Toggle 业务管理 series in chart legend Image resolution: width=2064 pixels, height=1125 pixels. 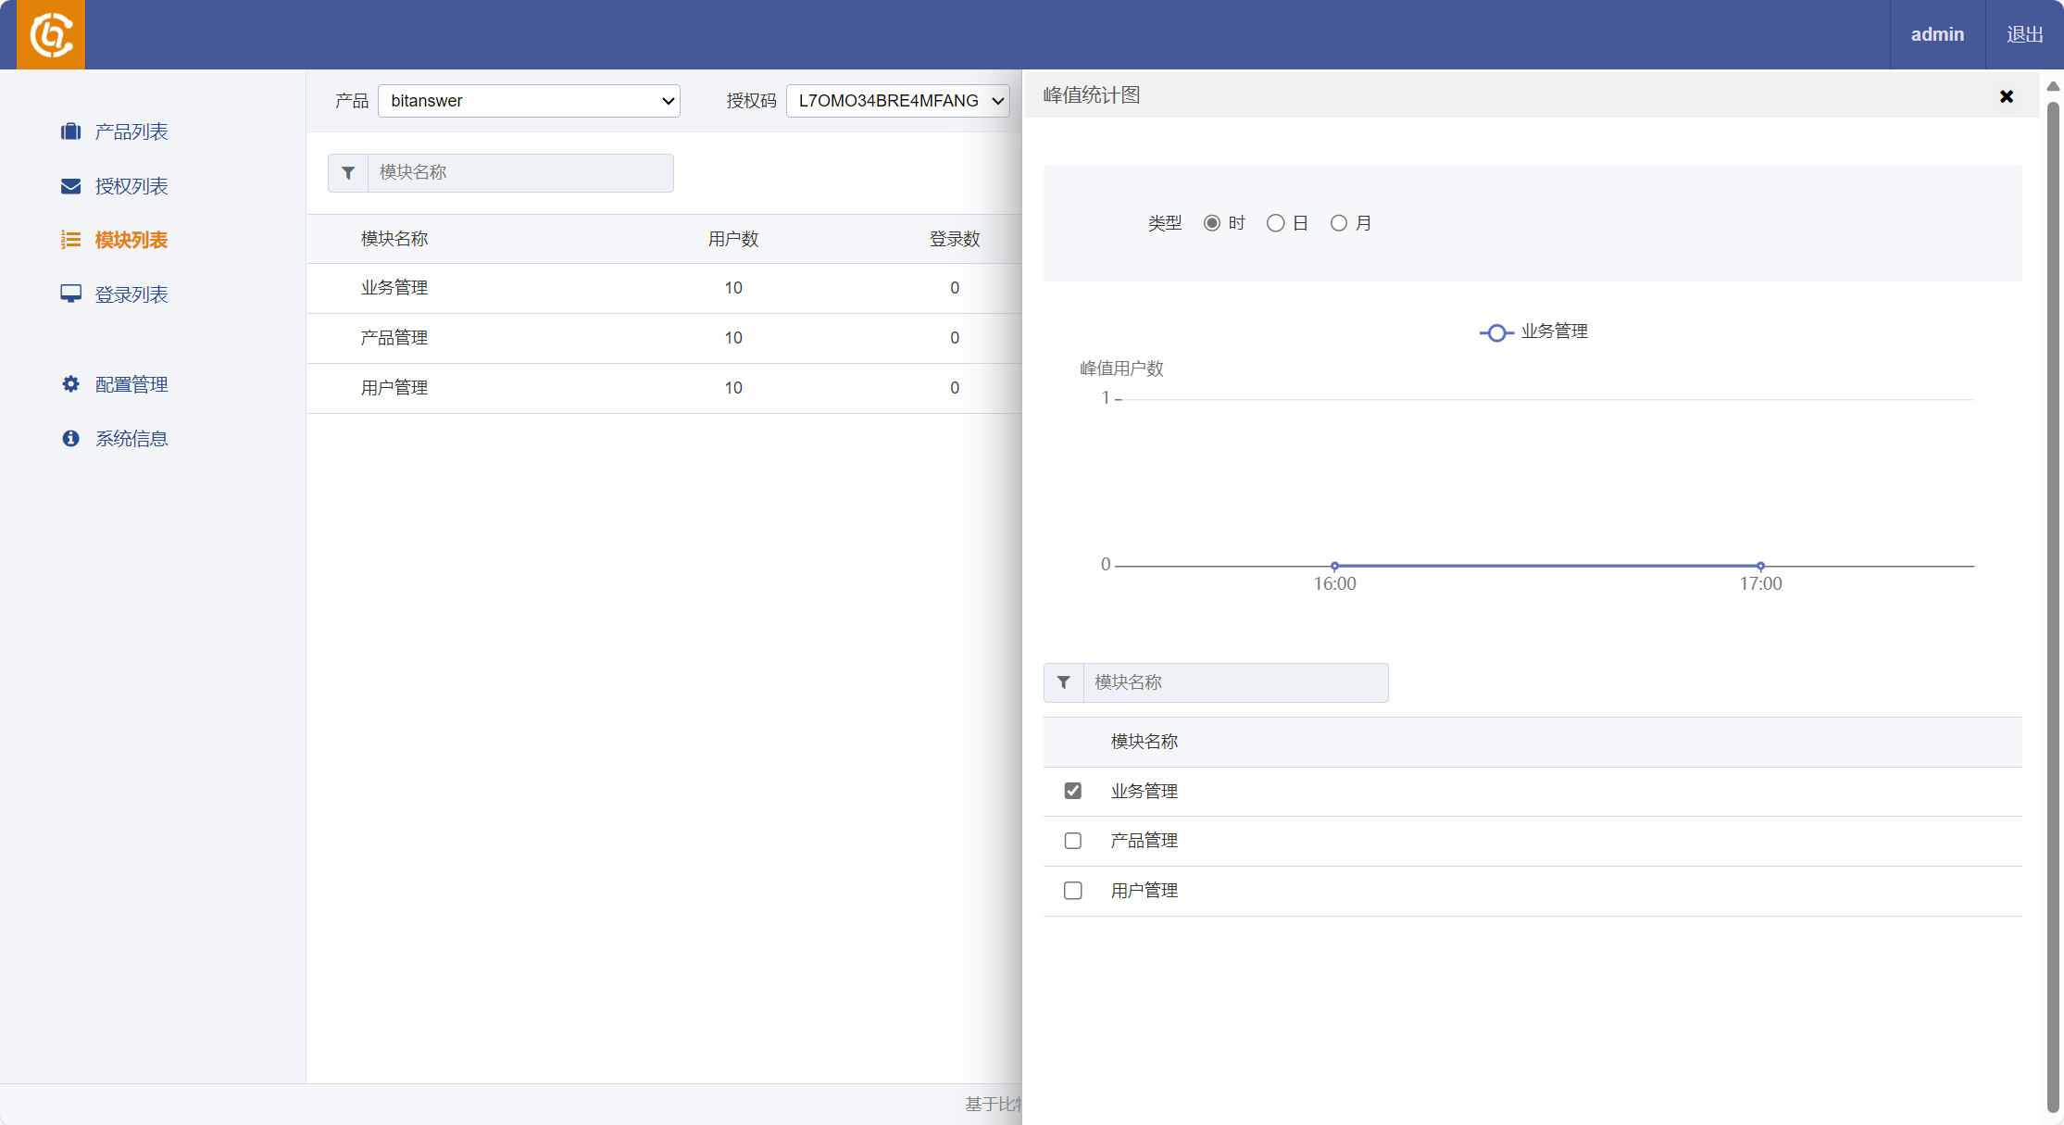pyautogui.click(x=1533, y=331)
